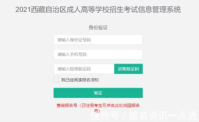Submit identity verification with 验证
This screenshot has width=199, height=122.
pyautogui.click(x=98, y=93)
